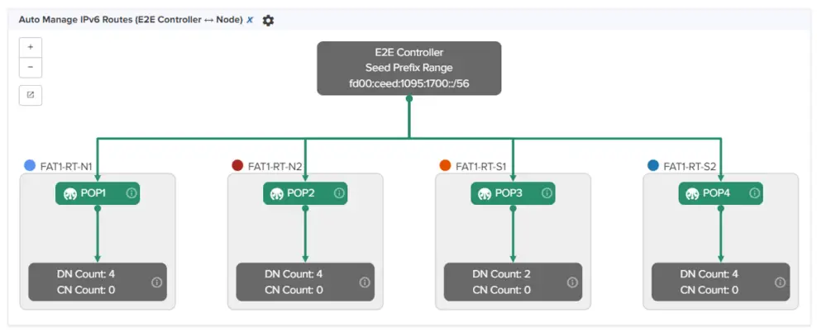Click the info icon on POP3
The width and height of the screenshot is (817, 332).
pyautogui.click(x=547, y=193)
